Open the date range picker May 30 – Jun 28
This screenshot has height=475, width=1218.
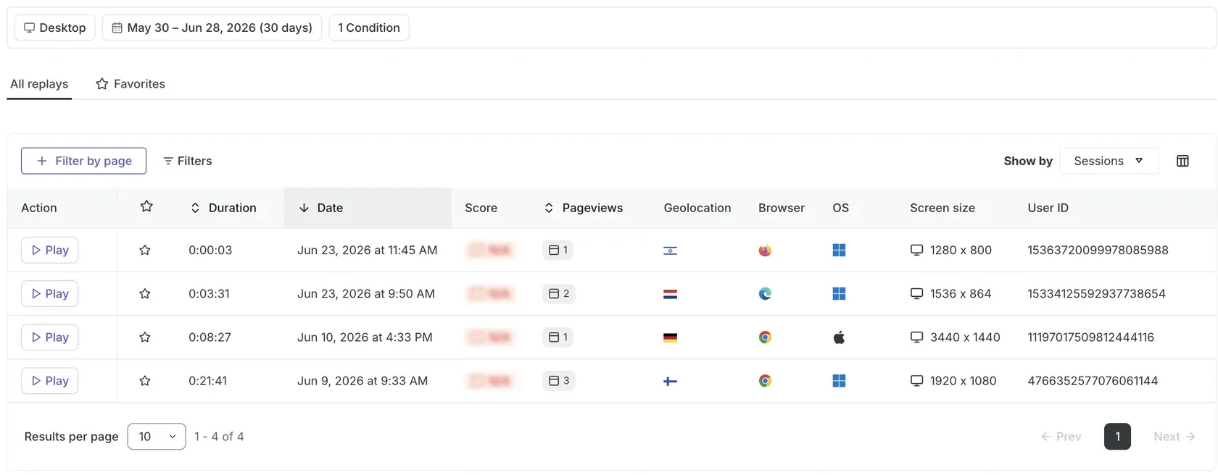tap(212, 28)
